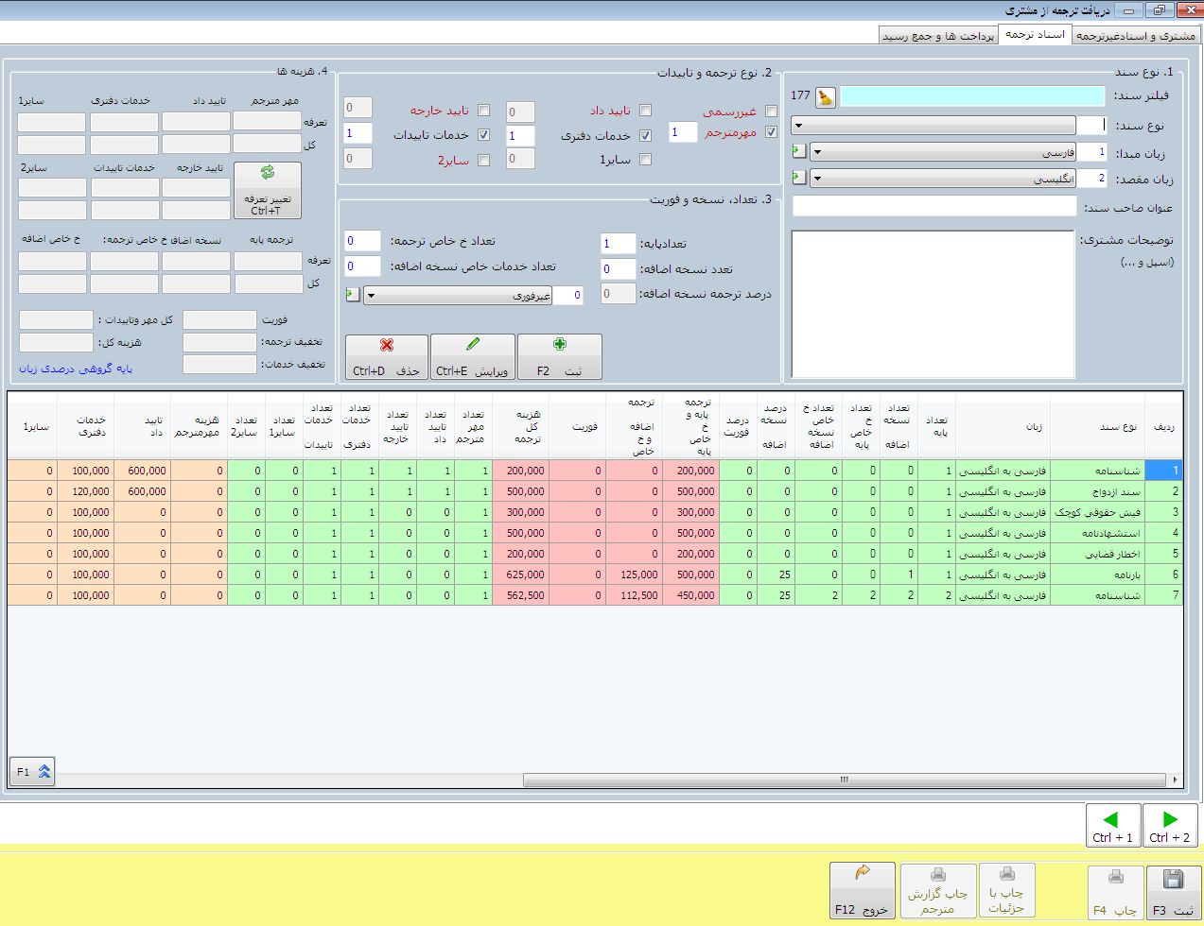1204x926 pixels.
Task: Click the green plus ثبت F2 button
Action: pyautogui.click(x=560, y=357)
